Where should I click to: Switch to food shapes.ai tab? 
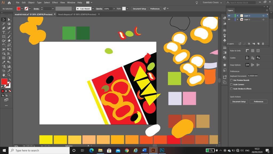[77, 14]
